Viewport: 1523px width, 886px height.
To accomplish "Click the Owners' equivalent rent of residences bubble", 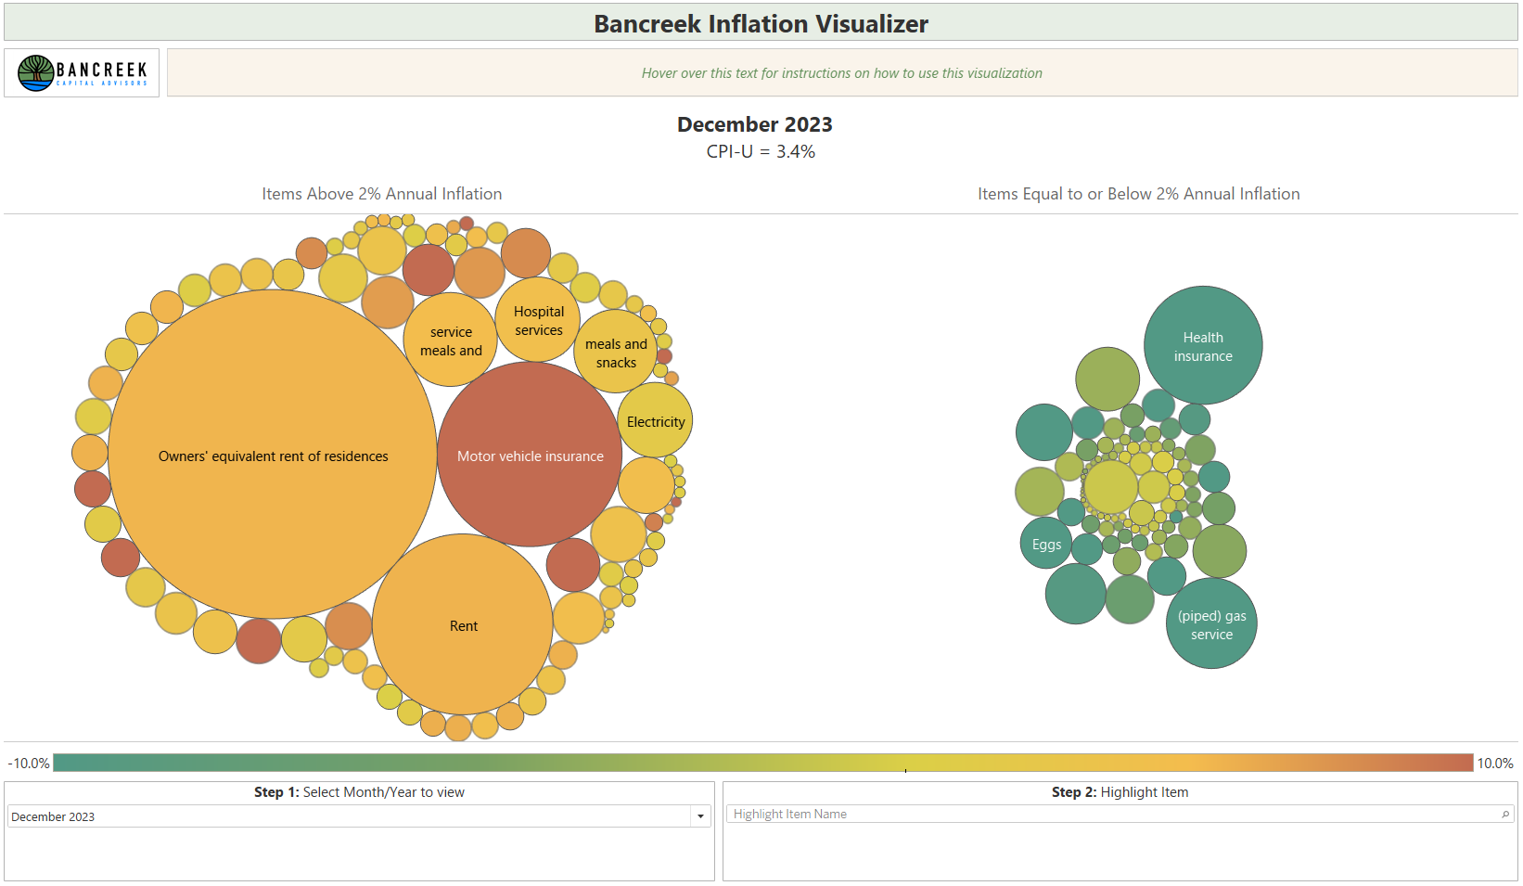I will click(273, 456).
